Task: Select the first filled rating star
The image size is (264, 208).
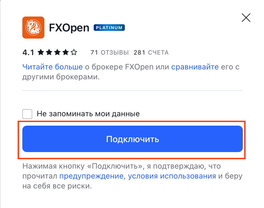Action: pyautogui.click(x=41, y=52)
